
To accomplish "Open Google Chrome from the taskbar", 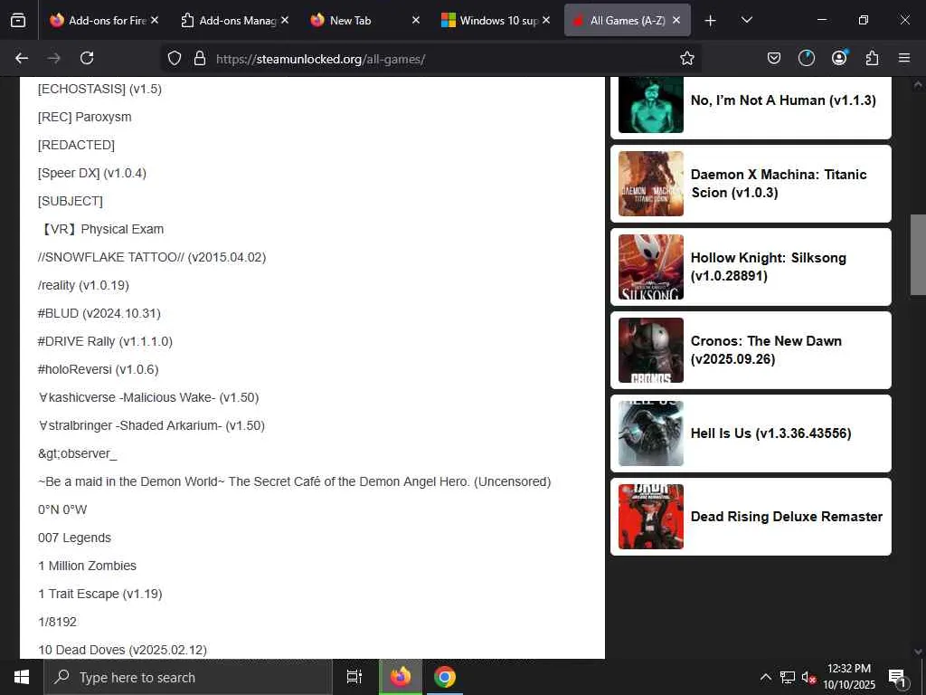I will 445,677.
